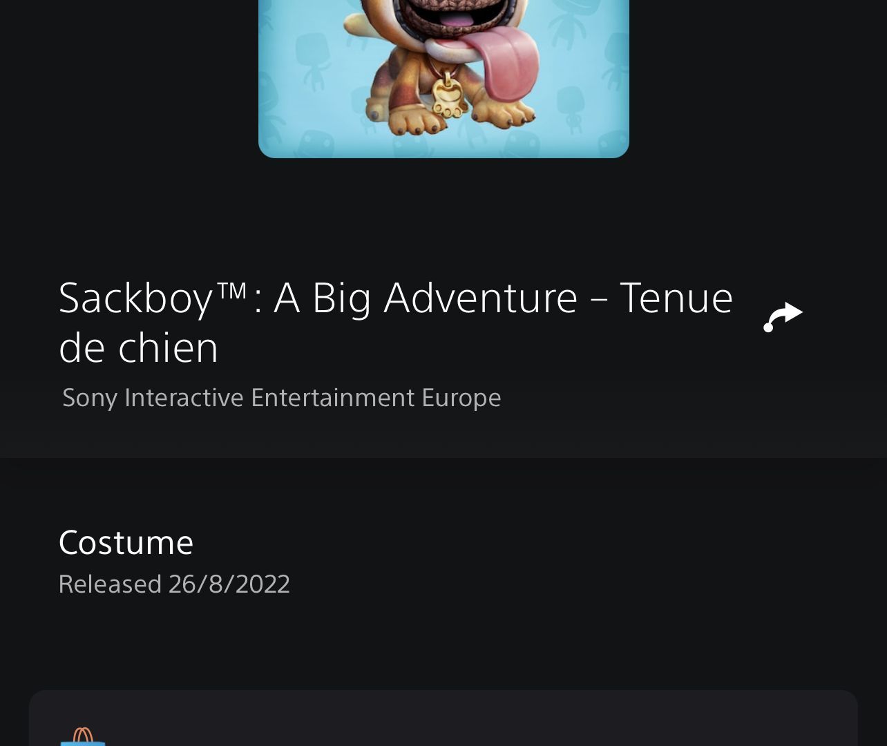Tap the word "Europe" in publisher name
Screen dimensions: 887x746
(461, 399)
